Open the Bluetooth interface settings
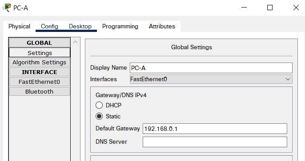This screenshot has width=305, height=161. coord(40,91)
